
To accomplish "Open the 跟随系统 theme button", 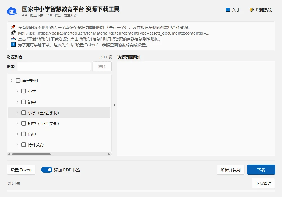I will tap(261, 10).
